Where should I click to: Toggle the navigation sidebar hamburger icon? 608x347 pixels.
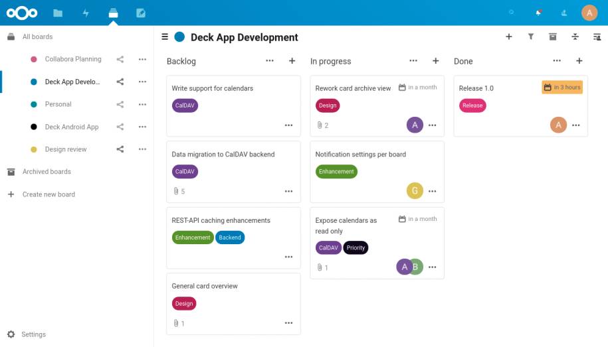[x=165, y=36]
